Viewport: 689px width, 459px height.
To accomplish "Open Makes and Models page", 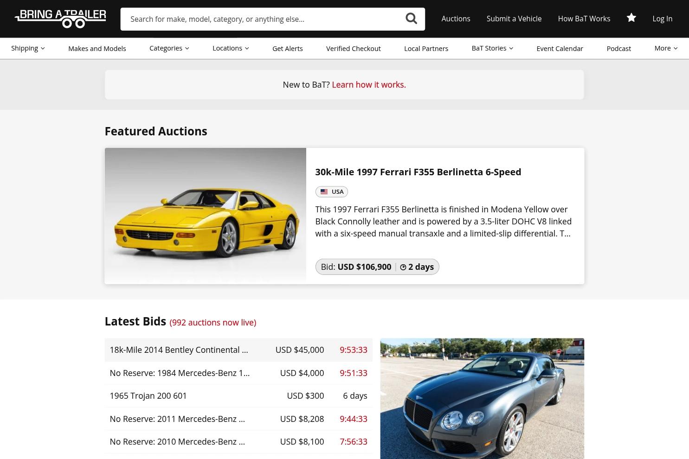I will click(97, 49).
